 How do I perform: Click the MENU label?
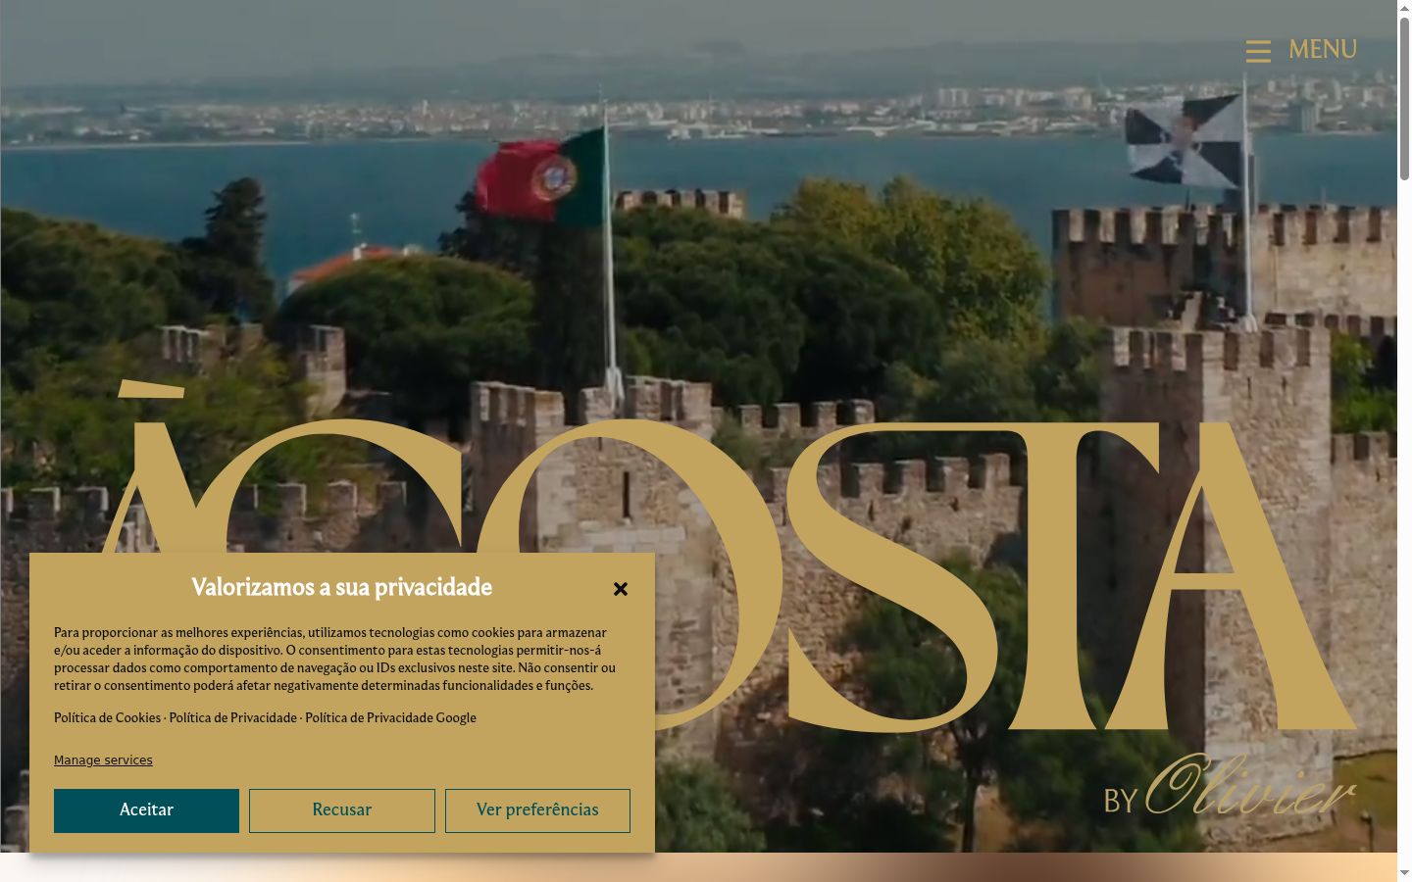1323,49
